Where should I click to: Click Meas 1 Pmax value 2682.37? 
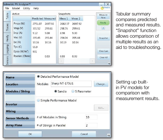65,24
